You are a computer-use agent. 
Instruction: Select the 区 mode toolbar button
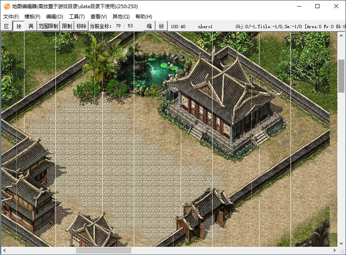7,26
